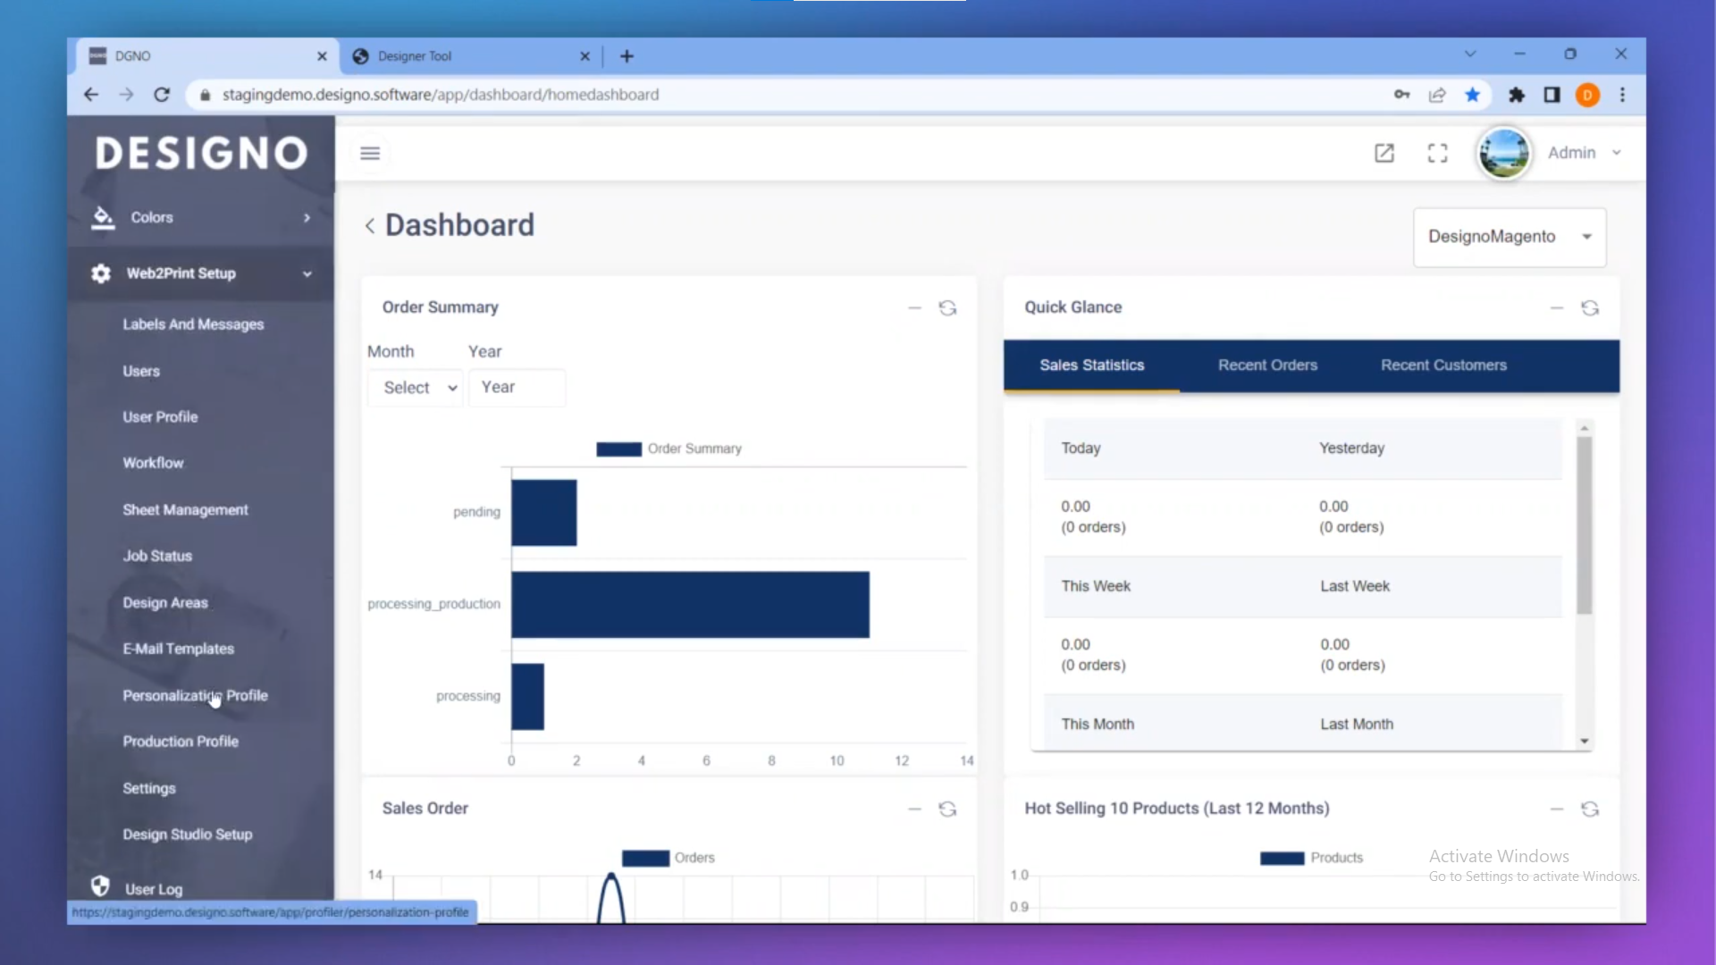Viewport: 1716px width, 965px height.
Task: Open Personalization Profile in sidebar
Action: [x=195, y=695]
